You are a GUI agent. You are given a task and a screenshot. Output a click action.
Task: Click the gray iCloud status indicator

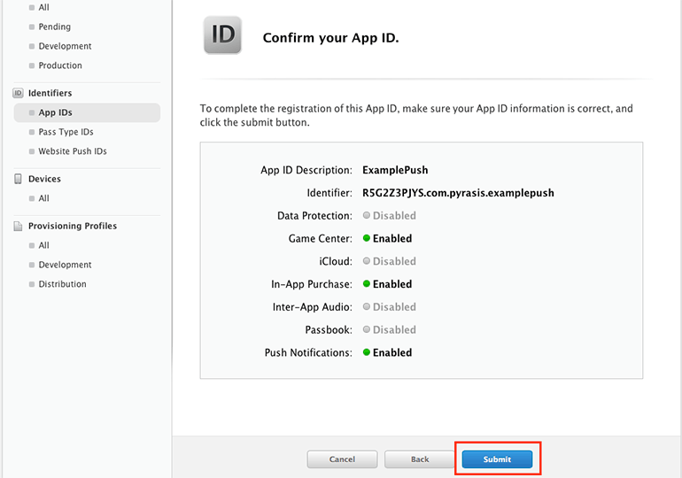coord(367,261)
